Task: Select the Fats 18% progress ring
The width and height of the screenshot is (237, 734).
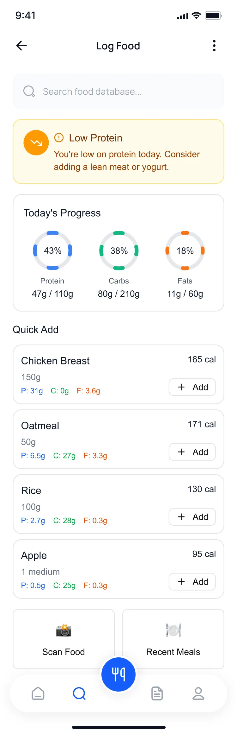Action: 185,250
